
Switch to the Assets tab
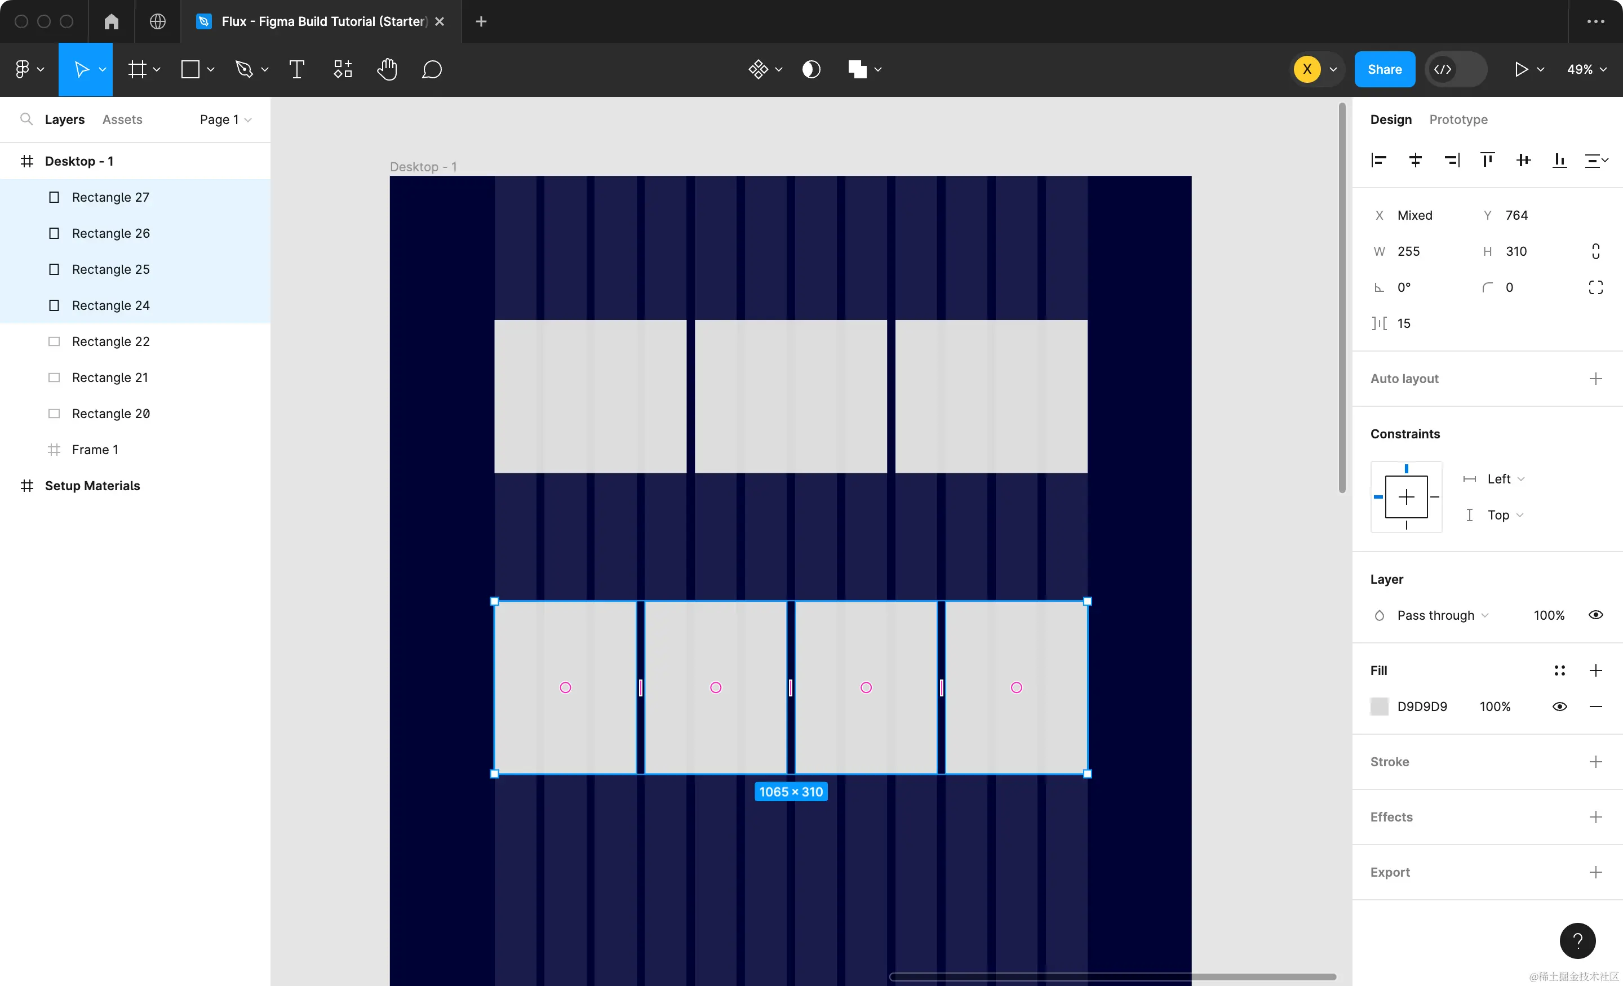point(122,119)
